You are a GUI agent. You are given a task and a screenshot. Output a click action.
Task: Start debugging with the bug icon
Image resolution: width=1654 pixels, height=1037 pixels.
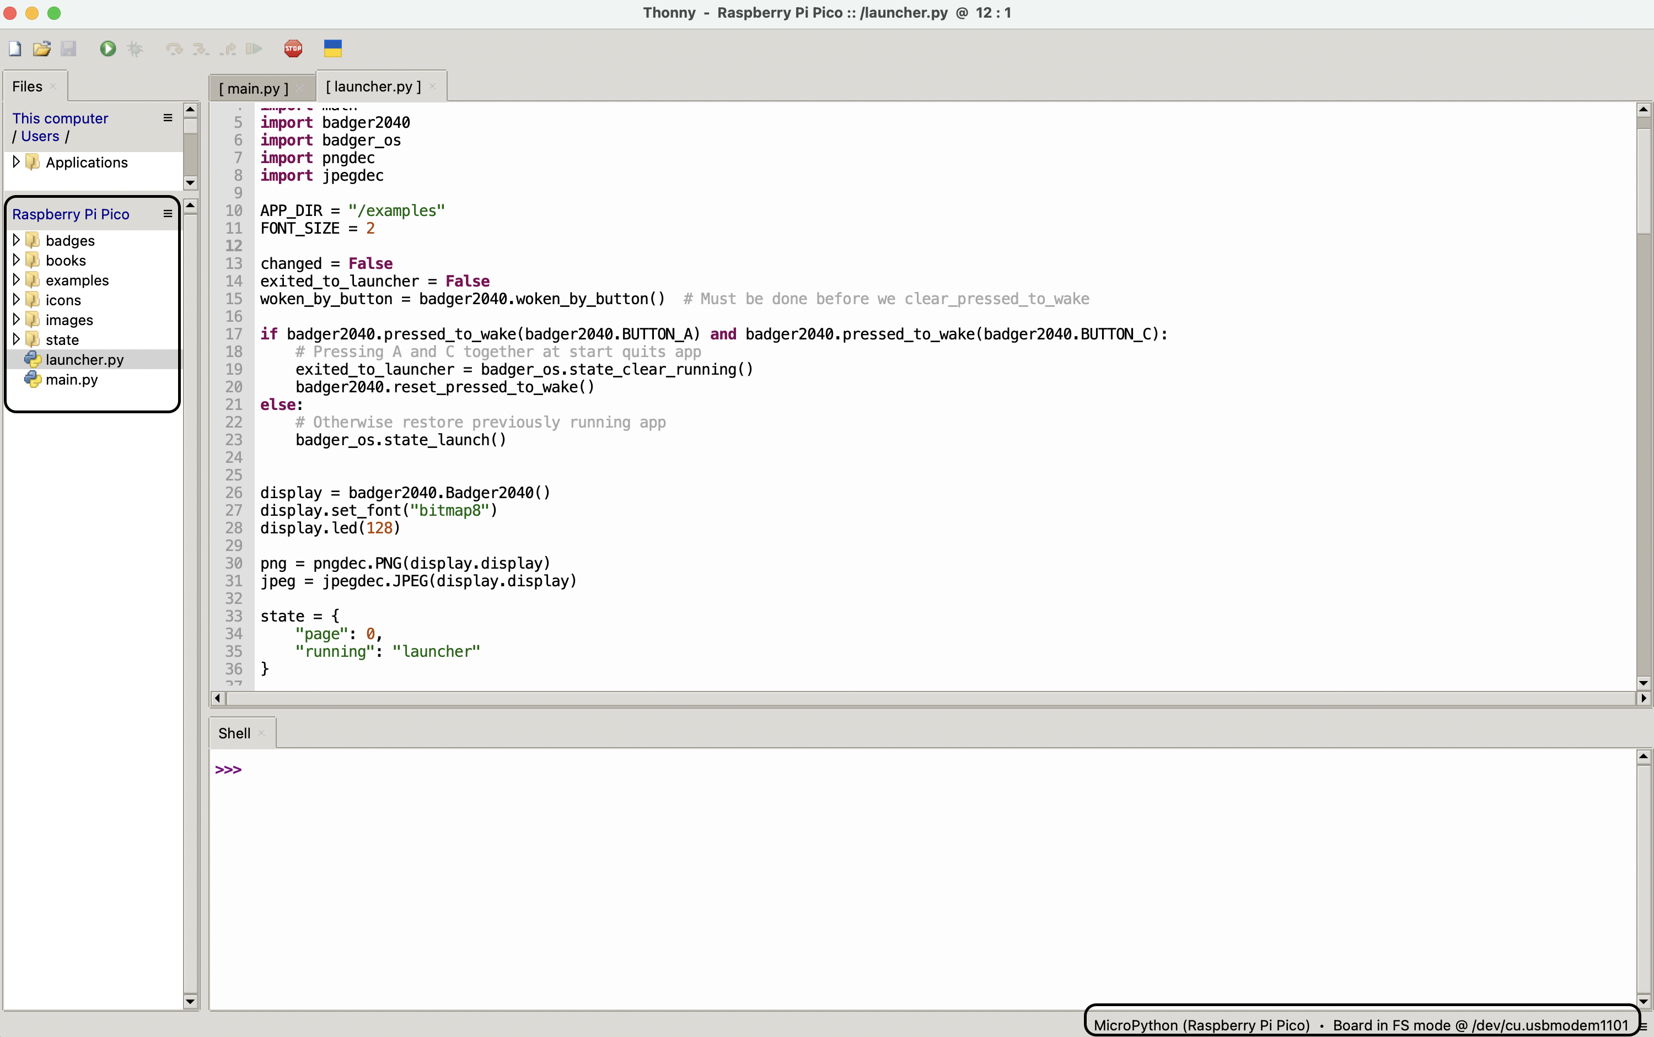[135, 48]
